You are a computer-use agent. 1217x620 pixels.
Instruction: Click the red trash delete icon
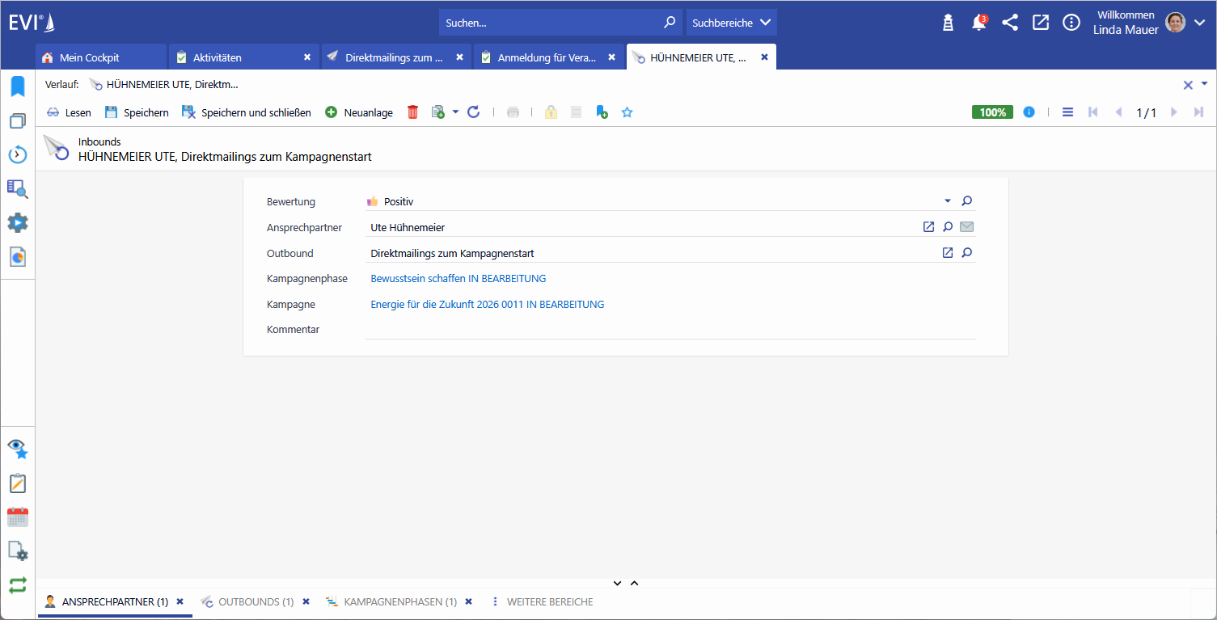click(x=412, y=112)
